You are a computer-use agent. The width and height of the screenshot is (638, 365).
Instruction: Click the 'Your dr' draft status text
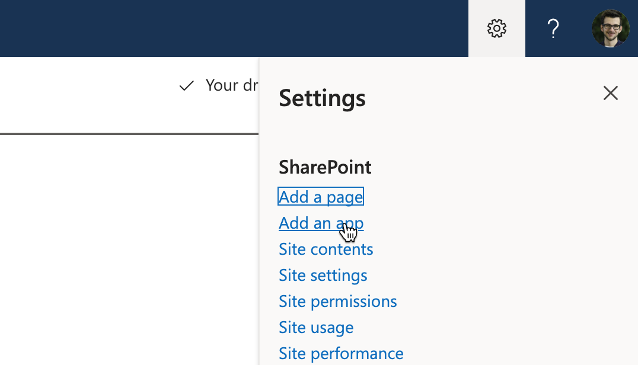point(231,85)
